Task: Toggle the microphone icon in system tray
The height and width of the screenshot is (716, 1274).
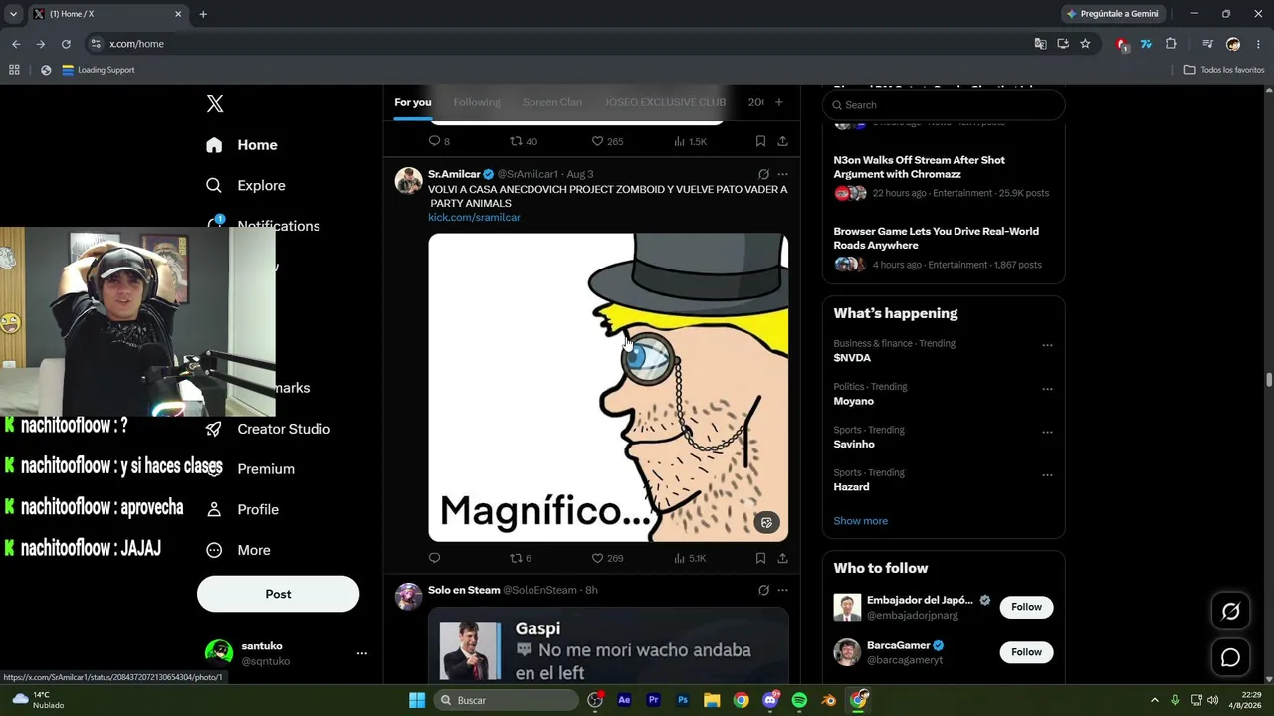Action: tap(1175, 700)
